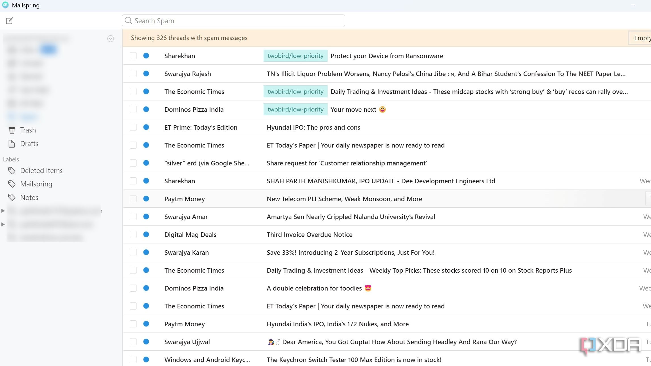
Task: Select the Drafts folder entry
Action: 29,144
